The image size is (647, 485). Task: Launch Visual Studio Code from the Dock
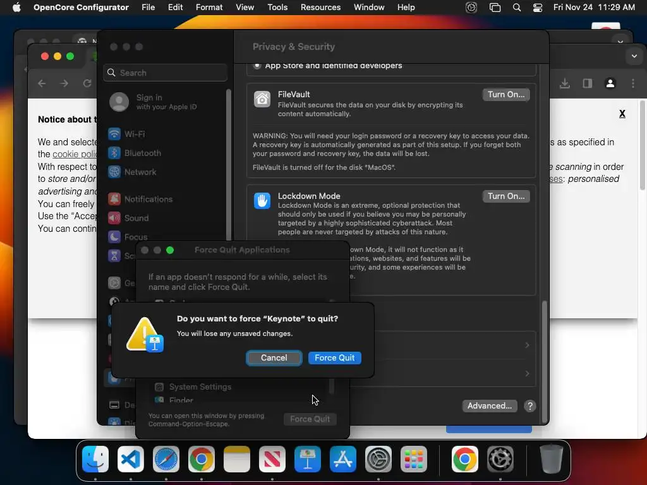pos(131,459)
